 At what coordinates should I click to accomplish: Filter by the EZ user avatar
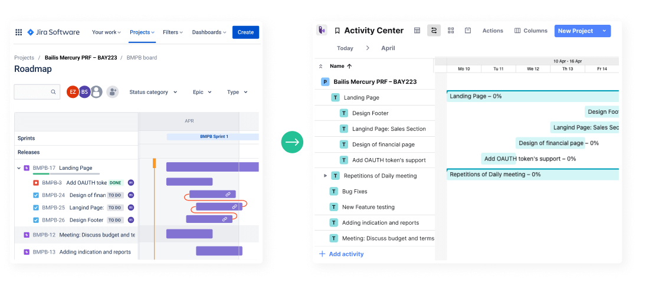coord(73,92)
